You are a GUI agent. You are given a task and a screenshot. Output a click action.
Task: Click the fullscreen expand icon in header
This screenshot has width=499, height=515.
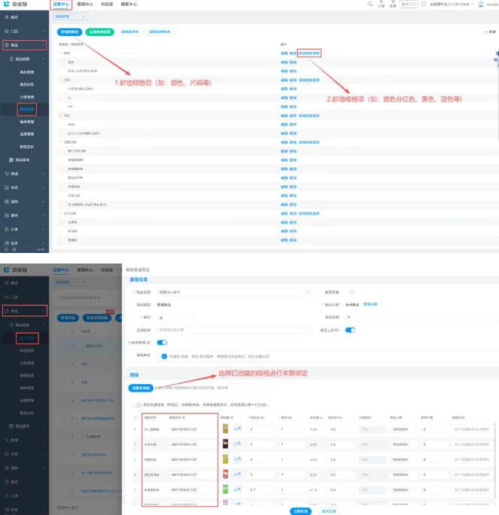tap(424, 4)
